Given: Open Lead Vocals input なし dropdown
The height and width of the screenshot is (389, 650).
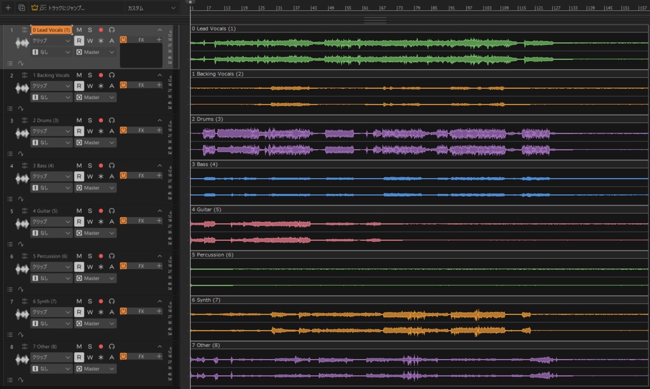Looking at the screenshot, I should pyautogui.click(x=51, y=52).
